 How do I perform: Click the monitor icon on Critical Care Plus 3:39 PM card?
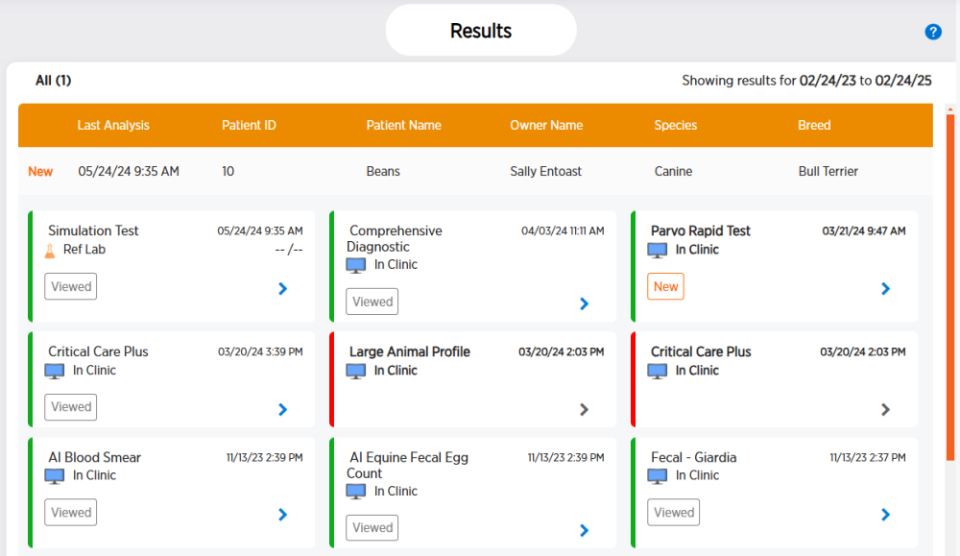click(x=55, y=371)
